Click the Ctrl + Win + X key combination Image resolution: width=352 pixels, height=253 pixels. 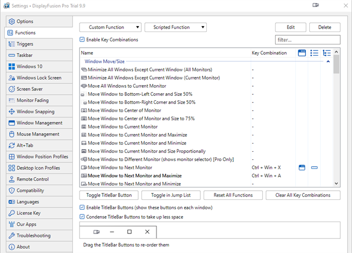[266, 167]
